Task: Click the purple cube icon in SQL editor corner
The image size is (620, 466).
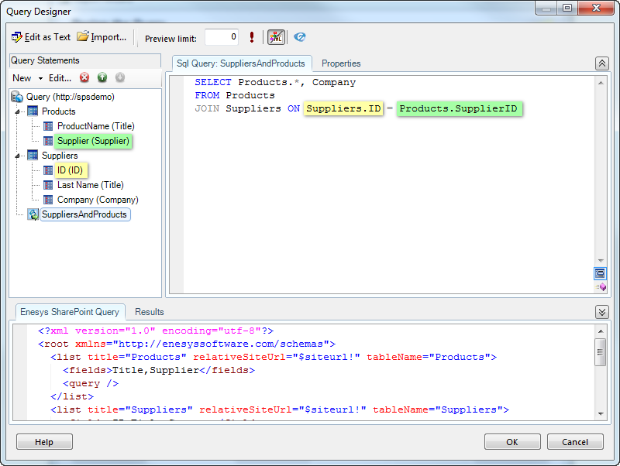Action: (600, 286)
